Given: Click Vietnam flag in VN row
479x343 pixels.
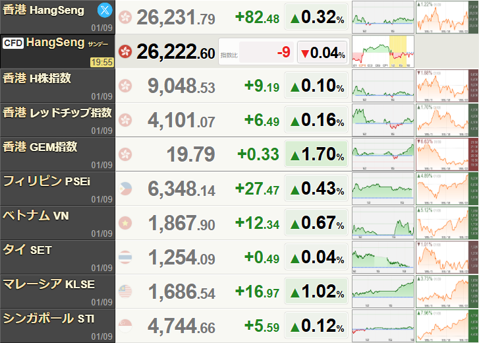Looking at the screenshot, I should (x=125, y=223).
